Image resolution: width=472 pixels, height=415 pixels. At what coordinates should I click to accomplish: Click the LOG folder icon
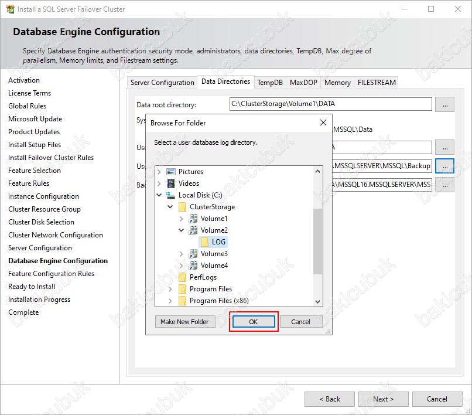(204, 242)
